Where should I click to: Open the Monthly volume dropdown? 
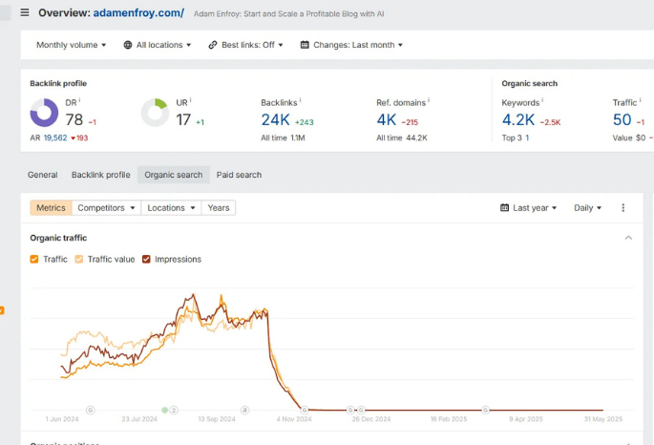pos(73,45)
